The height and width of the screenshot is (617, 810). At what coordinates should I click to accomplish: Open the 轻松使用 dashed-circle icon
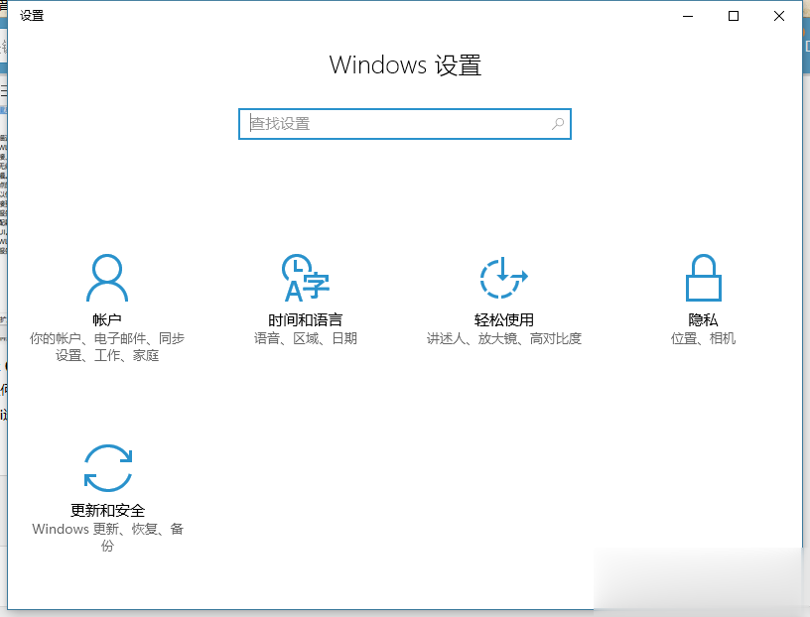click(504, 275)
